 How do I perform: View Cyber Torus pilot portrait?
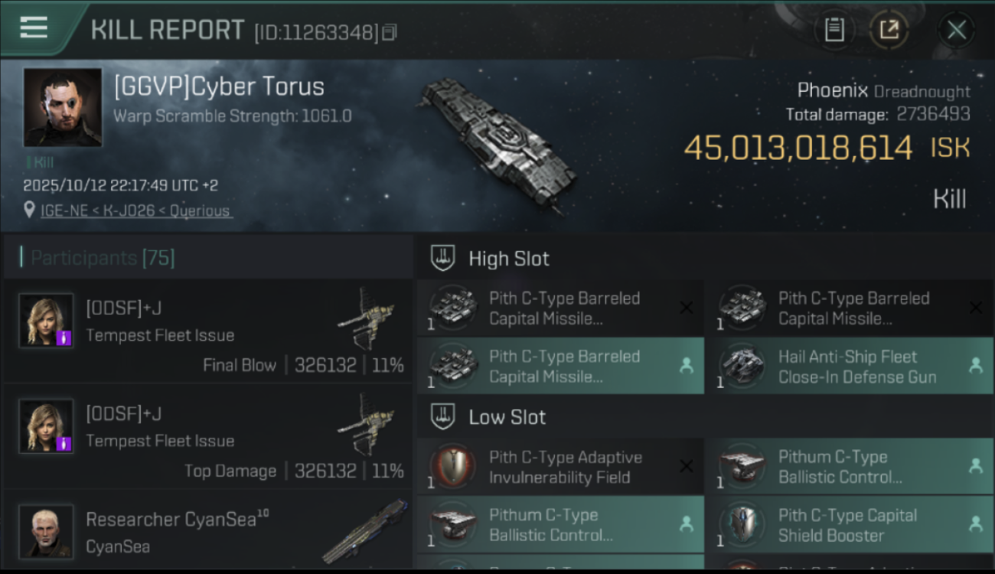coord(63,107)
